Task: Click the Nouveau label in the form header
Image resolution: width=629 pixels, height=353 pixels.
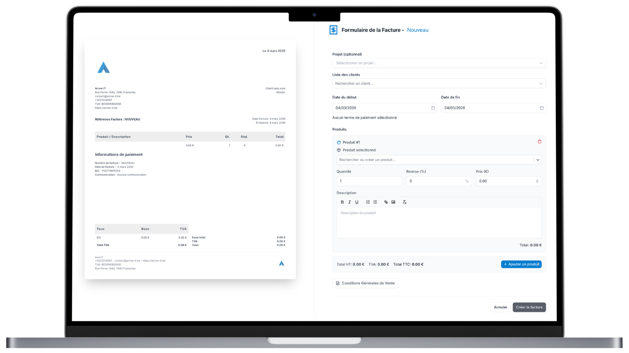Action: click(x=418, y=29)
